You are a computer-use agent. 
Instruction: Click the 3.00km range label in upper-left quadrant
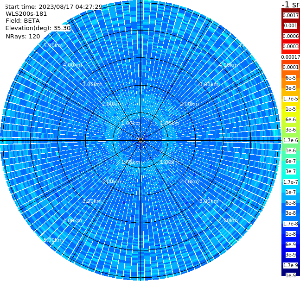[92, 84]
